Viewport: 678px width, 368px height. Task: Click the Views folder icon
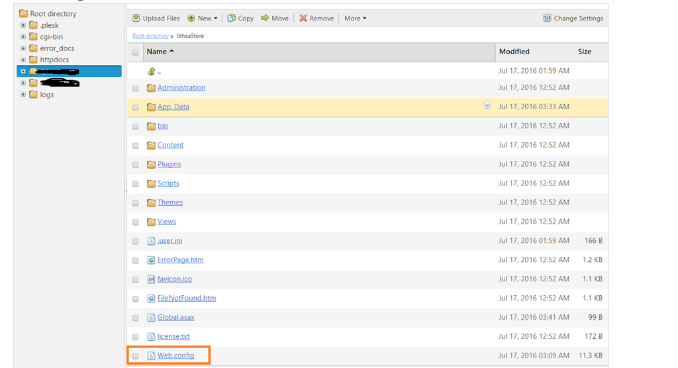click(x=151, y=222)
